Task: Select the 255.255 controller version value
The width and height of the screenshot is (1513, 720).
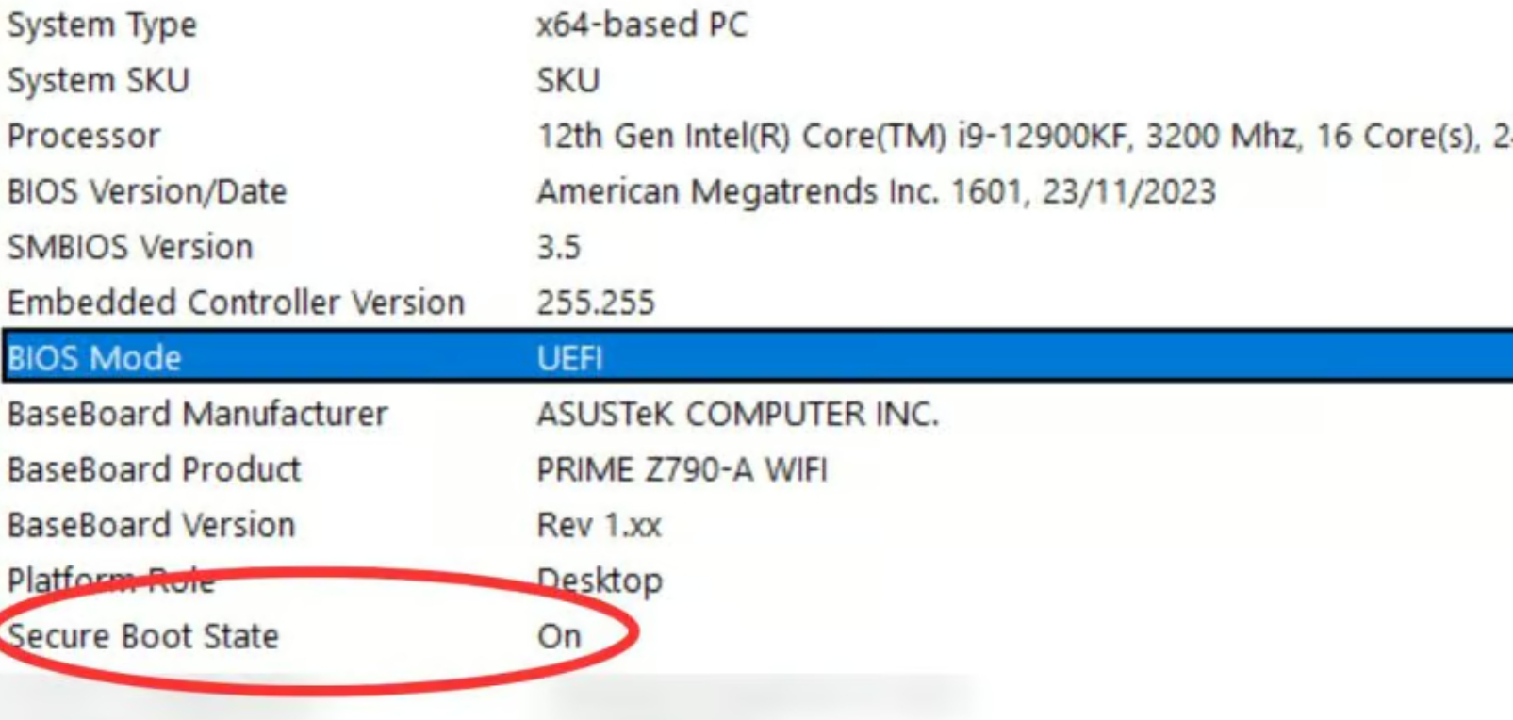Action: (595, 303)
